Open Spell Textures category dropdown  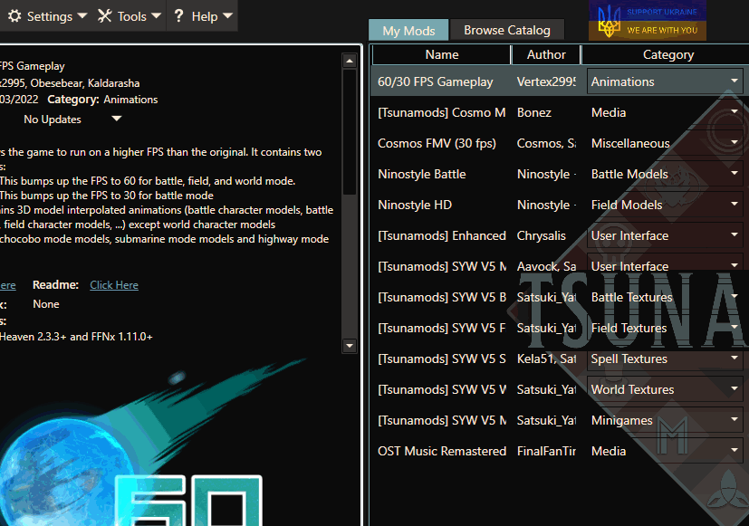click(x=665, y=359)
